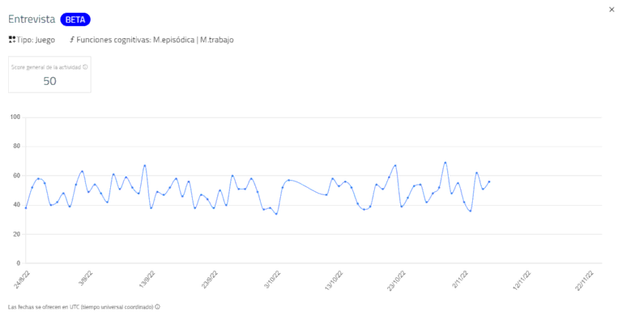Screen dimensions: 622x324
Task: Select the score value 50
Action: point(49,81)
